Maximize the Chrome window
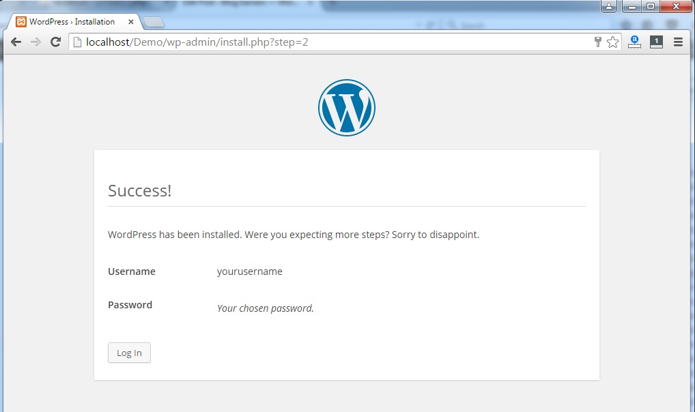Image resolution: width=695 pixels, height=412 pixels. point(651,6)
